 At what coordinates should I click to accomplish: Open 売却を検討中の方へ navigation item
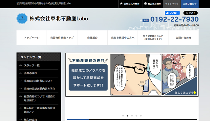123,38
